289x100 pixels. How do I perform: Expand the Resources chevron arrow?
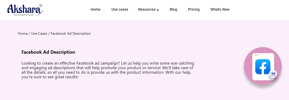[x=158, y=10]
